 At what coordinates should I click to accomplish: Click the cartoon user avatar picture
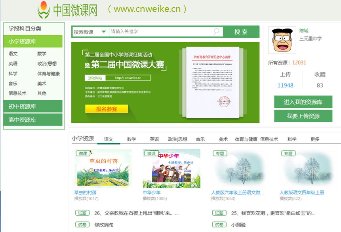coord(282,40)
